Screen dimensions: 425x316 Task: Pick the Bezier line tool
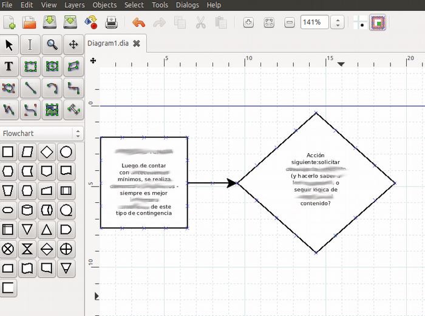coord(30,110)
